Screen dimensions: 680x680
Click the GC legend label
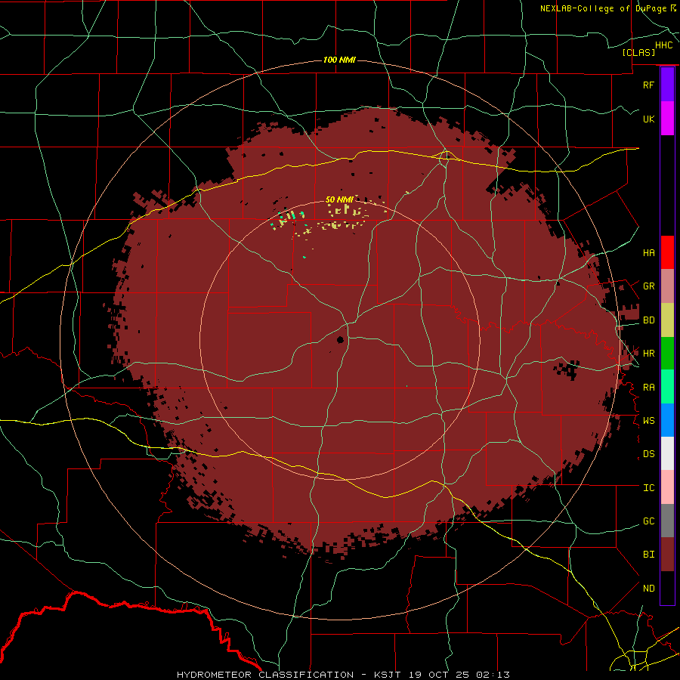[648, 521]
